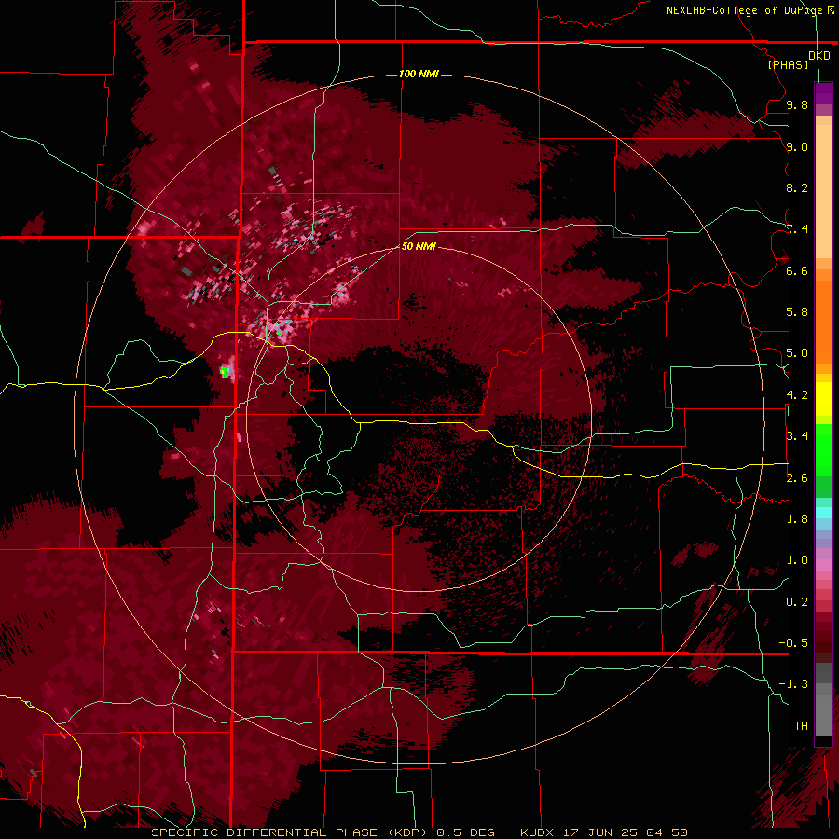Click the TH threshold label

tap(801, 726)
